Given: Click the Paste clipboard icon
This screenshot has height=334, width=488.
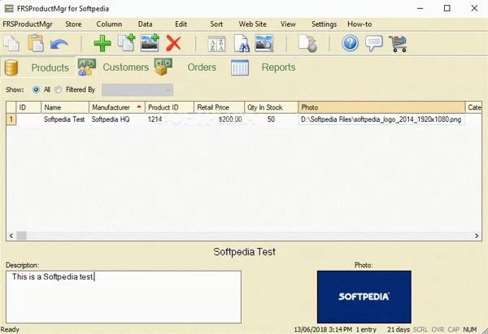Looking at the screenshot, I should click(35, 43).
